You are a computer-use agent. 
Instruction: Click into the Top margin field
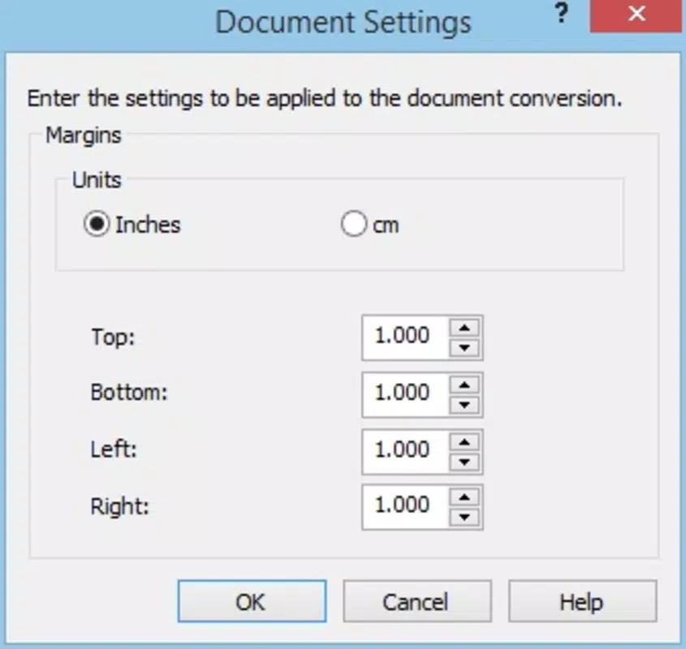(406, 337)
